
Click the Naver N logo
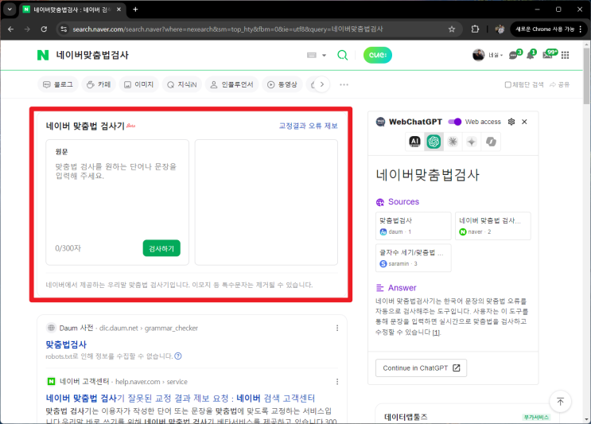click(x=43, y=55)
